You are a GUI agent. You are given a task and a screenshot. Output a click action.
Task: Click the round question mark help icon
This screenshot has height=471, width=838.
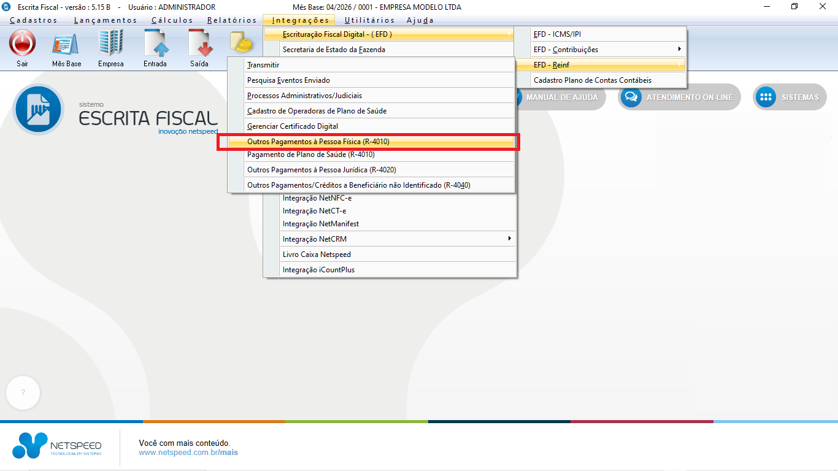(23, 392)
